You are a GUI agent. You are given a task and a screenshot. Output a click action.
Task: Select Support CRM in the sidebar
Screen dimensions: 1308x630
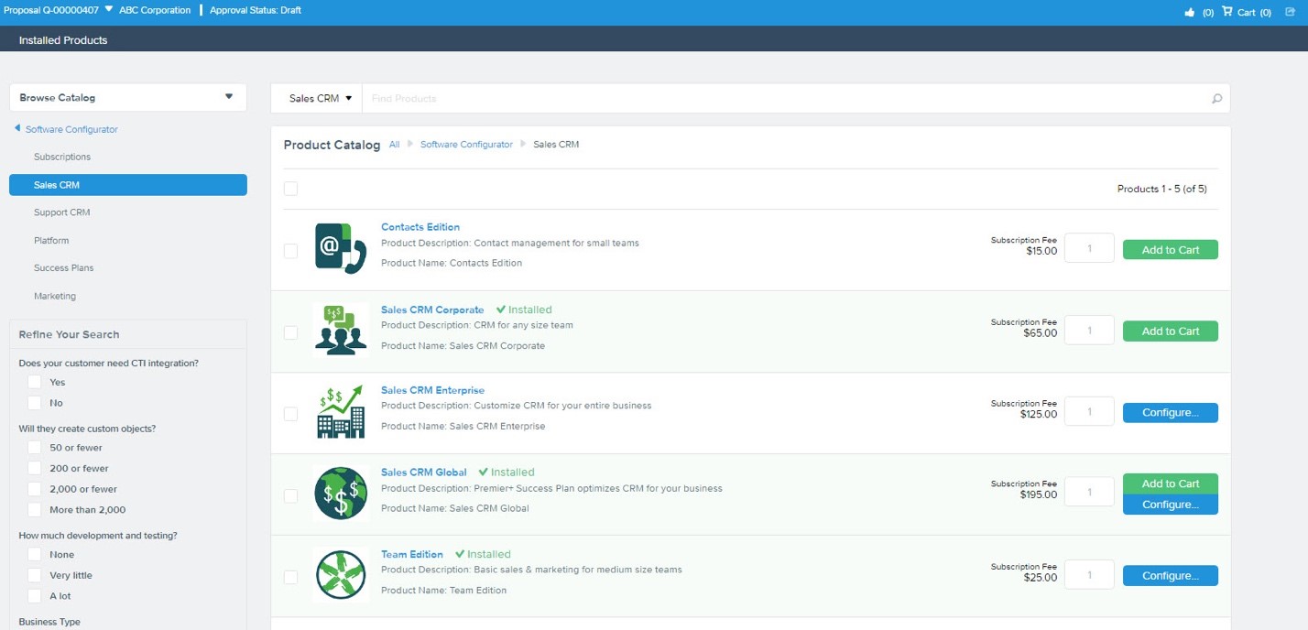62,212
